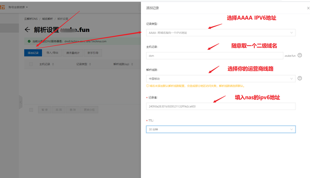Collapse the left sidebar with the arrow handle
This screenshot has width=310, height=178.
20,102
